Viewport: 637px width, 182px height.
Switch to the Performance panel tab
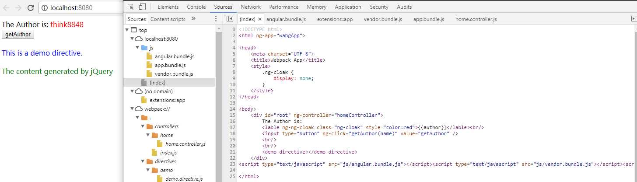click(284, 7)
